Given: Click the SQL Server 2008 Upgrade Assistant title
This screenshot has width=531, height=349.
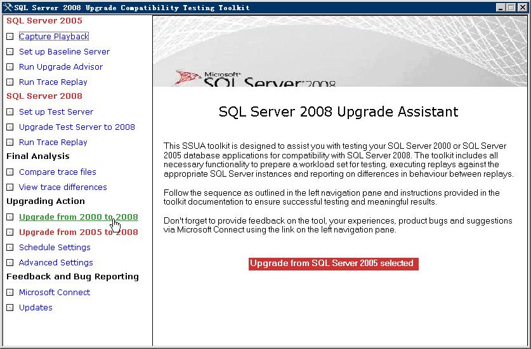Looking at the screenshot, I should 338,111.
